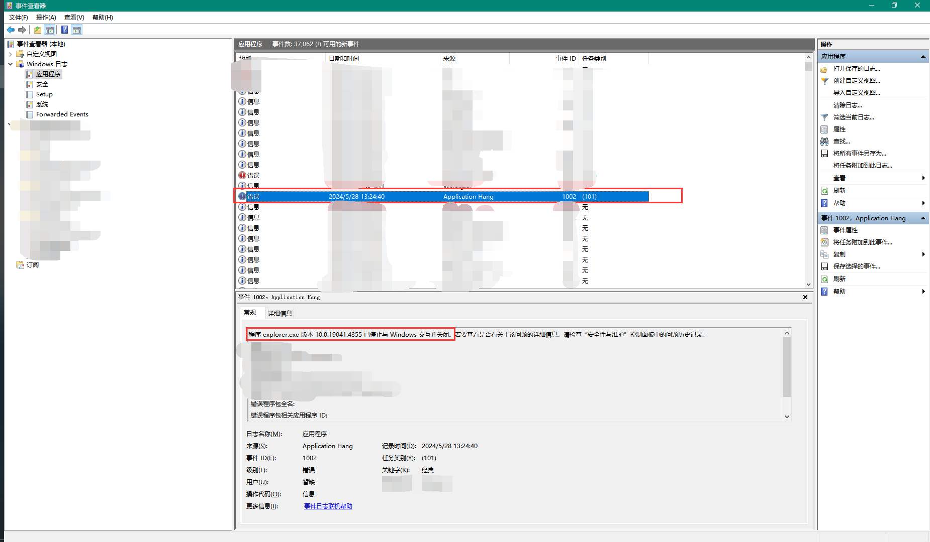The height and width of the screenshot is (542, 930).
Task: Select the 安全 log in the tree
Action: point(42,84)
